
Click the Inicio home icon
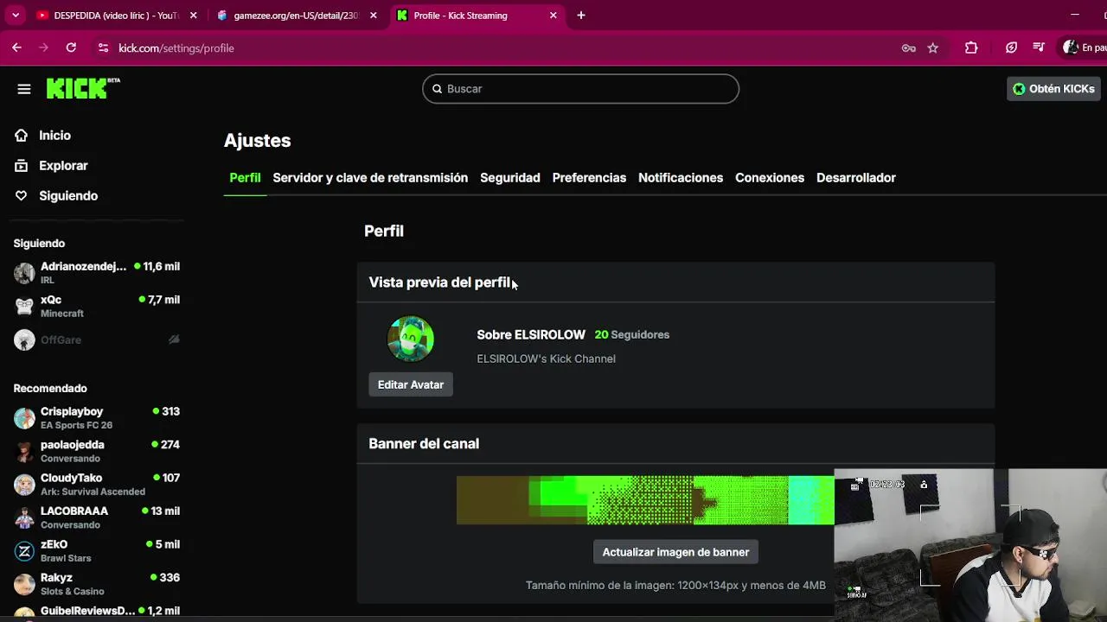(22, 136)
